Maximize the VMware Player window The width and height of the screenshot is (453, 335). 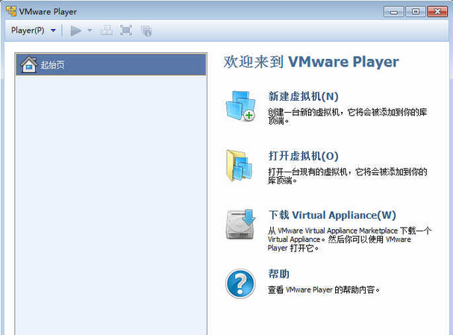[x=415, y=10]
